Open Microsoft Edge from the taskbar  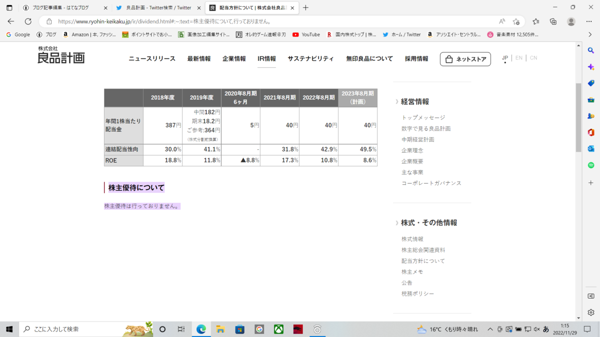(201, 329)
